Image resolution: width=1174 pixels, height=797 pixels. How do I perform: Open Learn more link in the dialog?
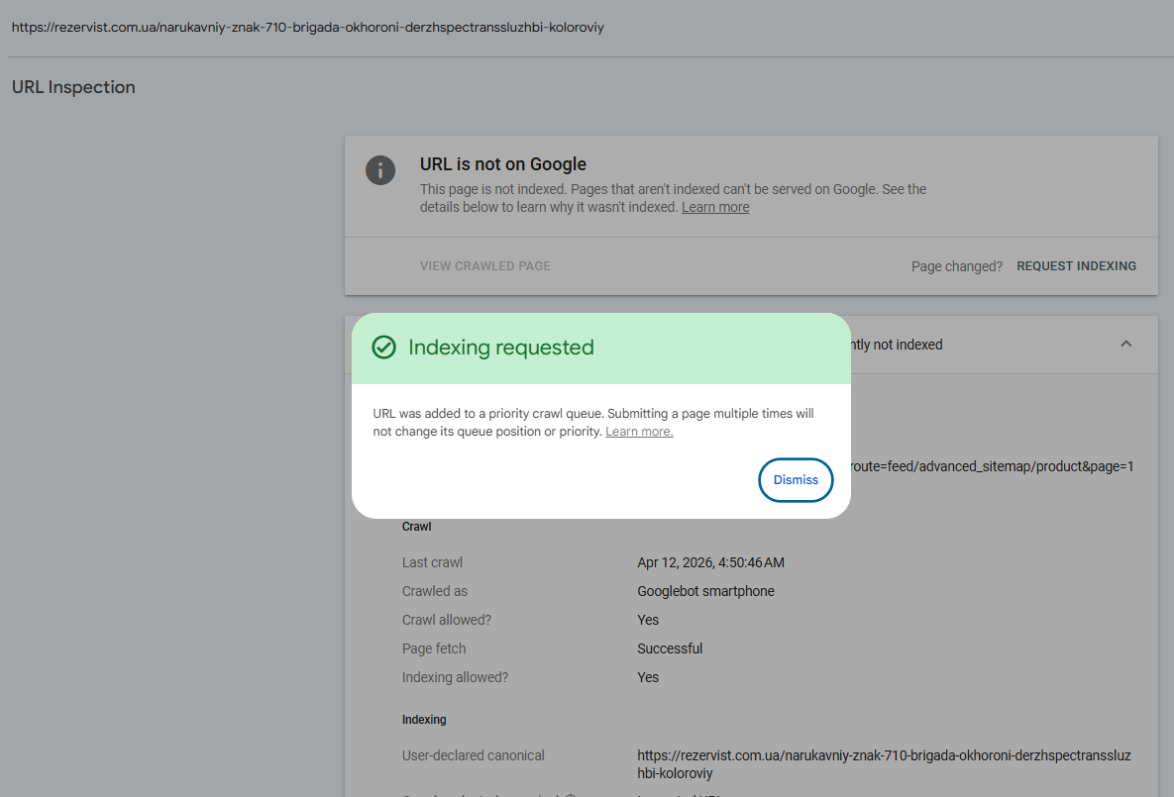point(639,432)
